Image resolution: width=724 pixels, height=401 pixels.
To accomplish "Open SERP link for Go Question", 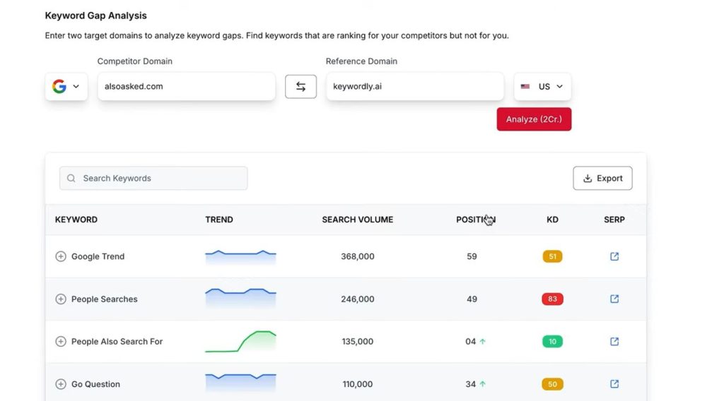I will click(614, 384).
